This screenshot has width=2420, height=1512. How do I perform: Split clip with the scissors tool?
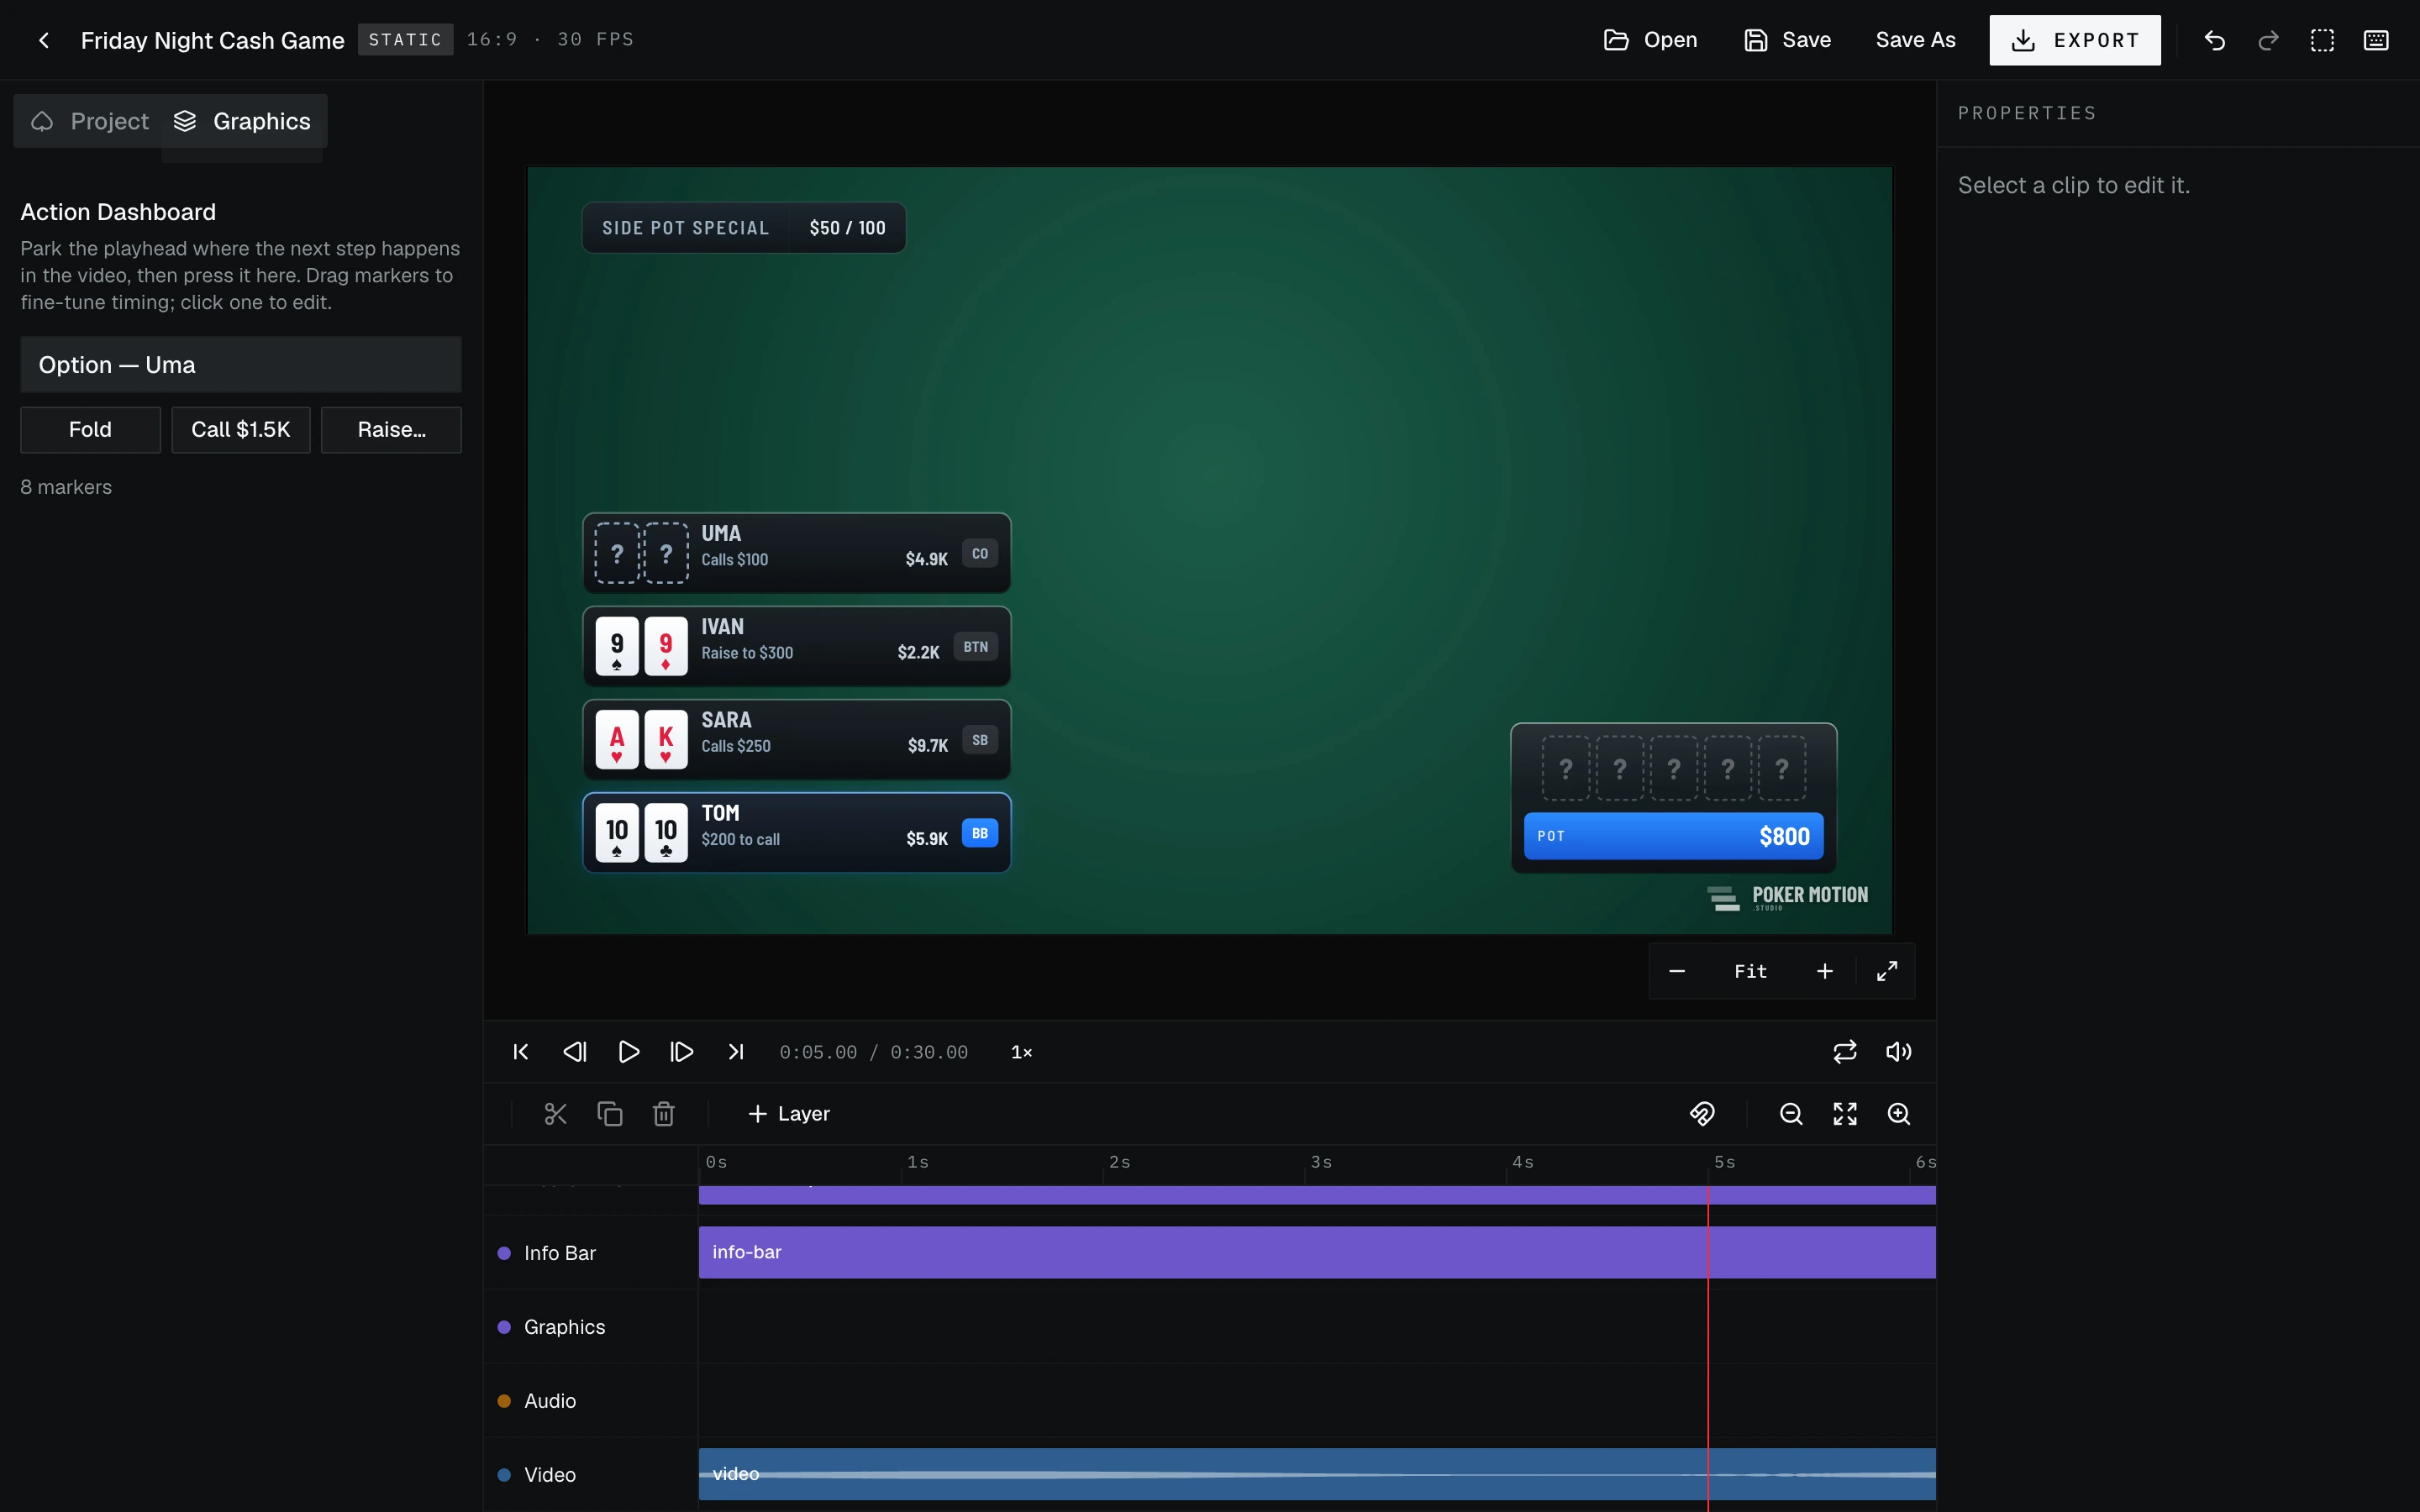click(x=556, y=1114)
